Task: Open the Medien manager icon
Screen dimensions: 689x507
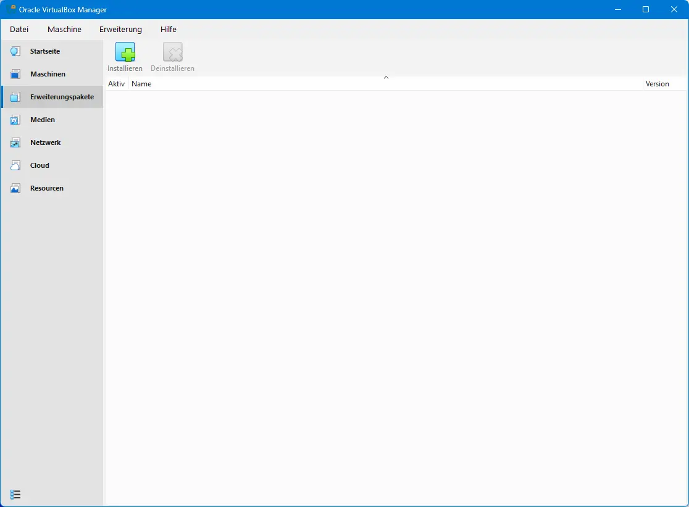Action: pyautogui.click(x=15, y=120)
